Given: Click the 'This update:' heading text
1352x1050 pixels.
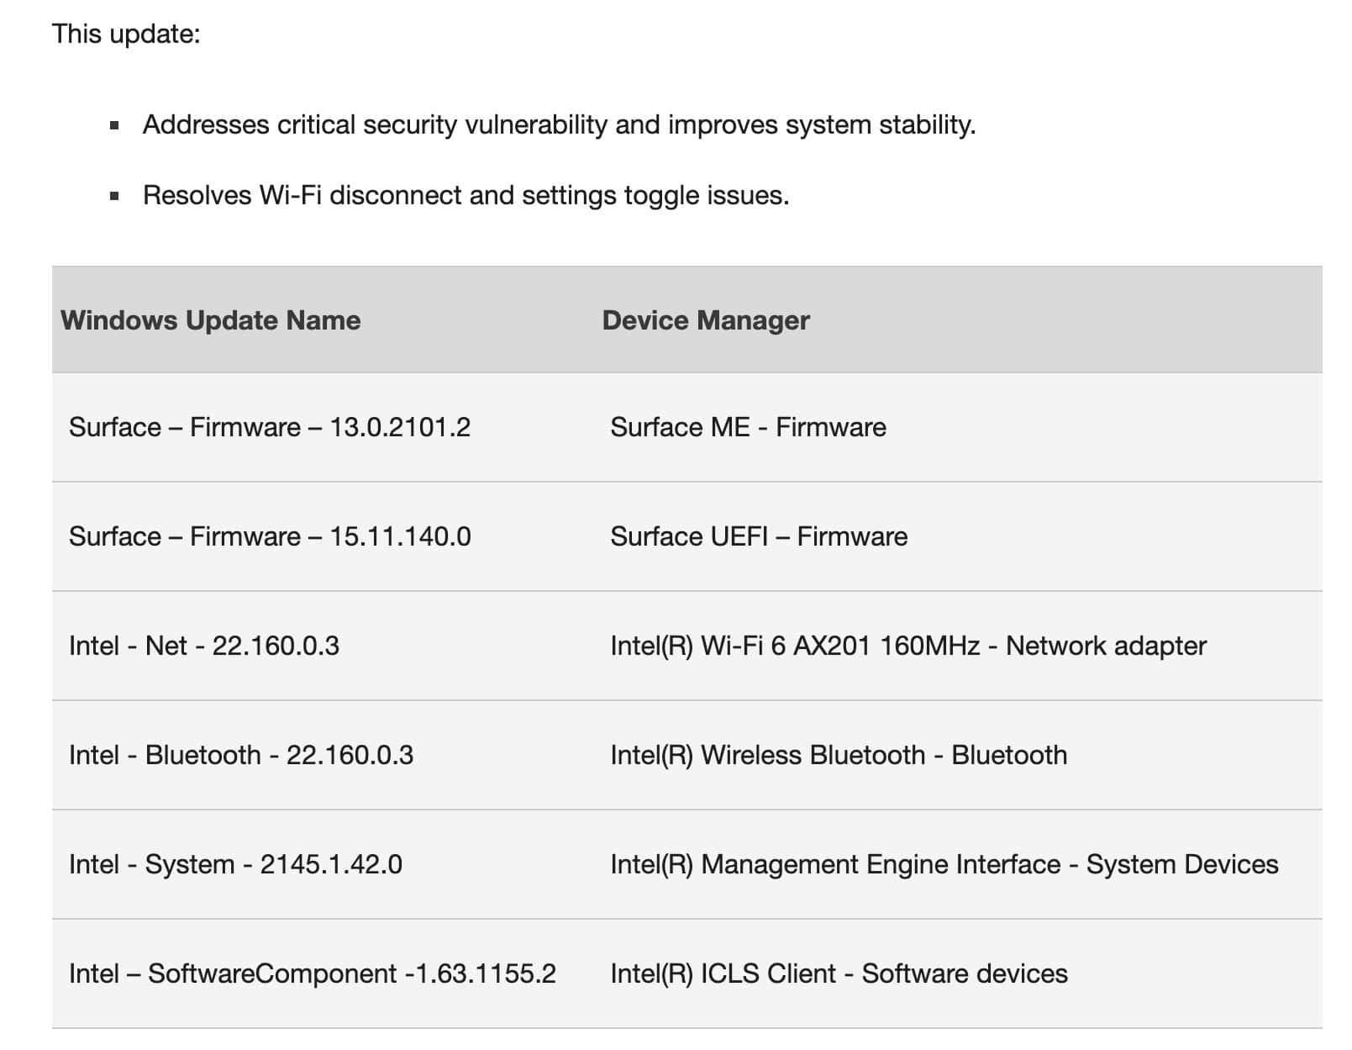Looking at the screenshot, I should [x=126, y=34].
